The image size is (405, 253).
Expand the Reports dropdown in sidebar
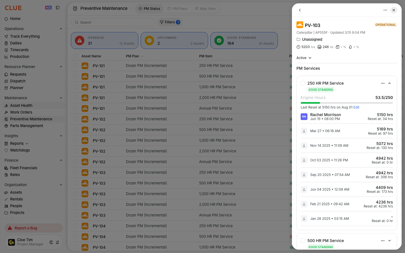pyautogui.click(x=27, y=144)
